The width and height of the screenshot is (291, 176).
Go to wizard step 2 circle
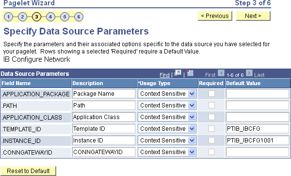point(22,17)
